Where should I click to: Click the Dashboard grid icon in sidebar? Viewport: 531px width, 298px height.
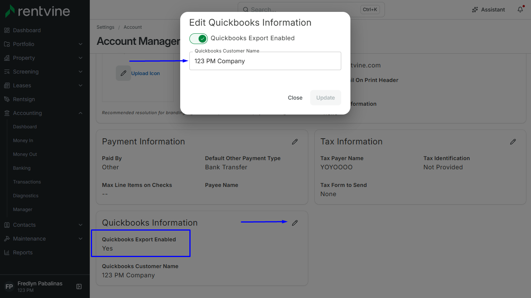coord(7,30)
